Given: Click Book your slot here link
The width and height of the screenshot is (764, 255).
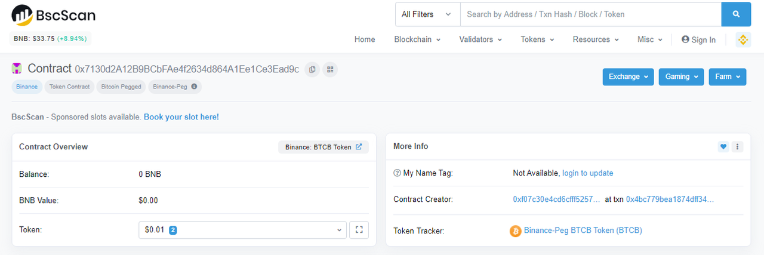Looking at the screenshot, I should click(181, 117).
